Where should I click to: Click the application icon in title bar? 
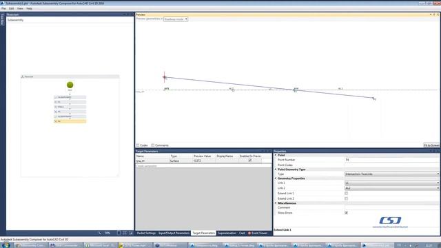pos(2,3)
